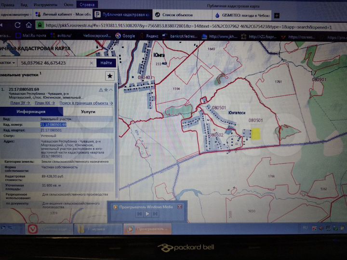Click the coordinates search input field
The height and width of the screenshot is (260, 347).
tap(53, 63)
